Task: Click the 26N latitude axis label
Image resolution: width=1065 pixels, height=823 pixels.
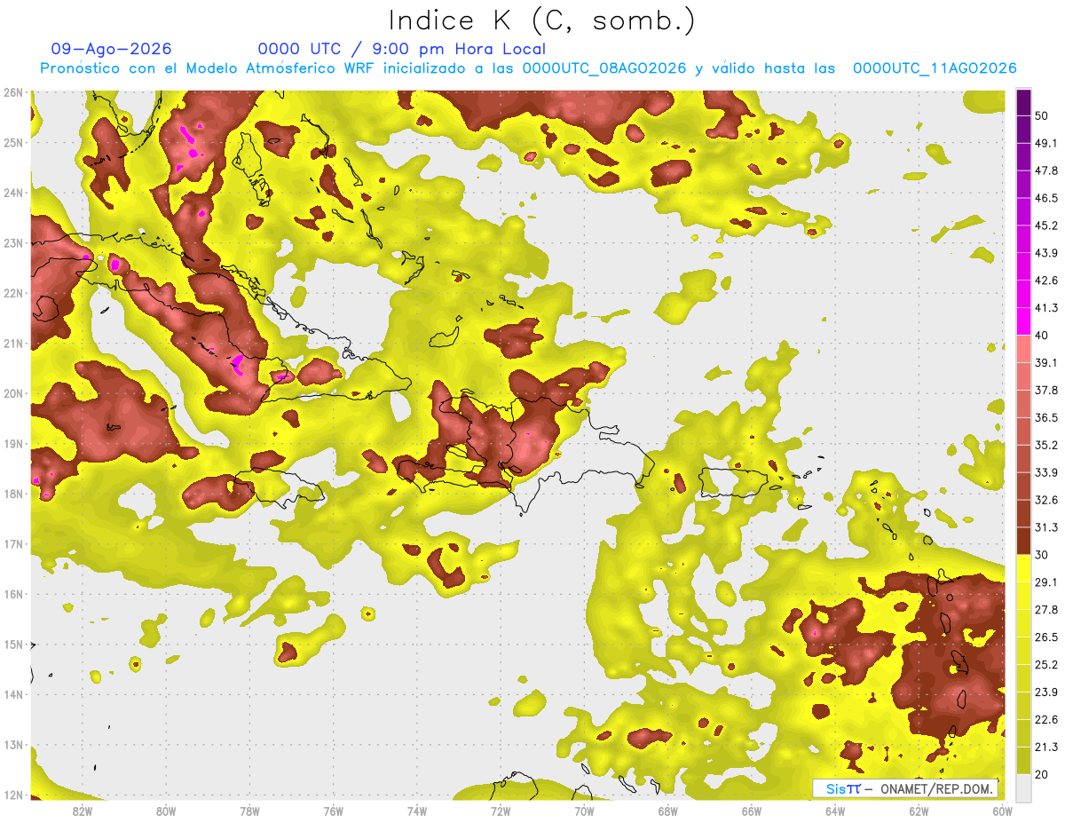Action: coord(13,92)
